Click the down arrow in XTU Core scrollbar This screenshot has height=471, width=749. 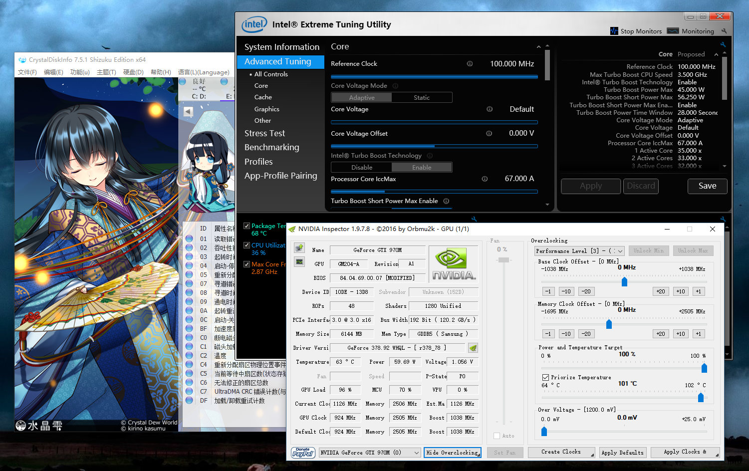coord(547,205)
